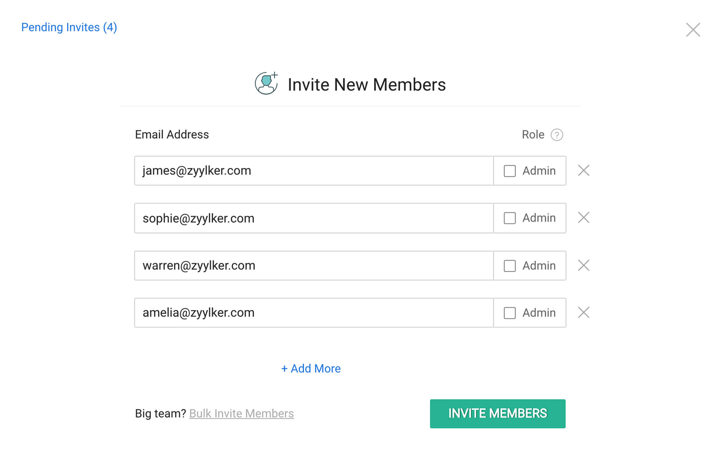Click the invite member avatar icon

(266, 83)
